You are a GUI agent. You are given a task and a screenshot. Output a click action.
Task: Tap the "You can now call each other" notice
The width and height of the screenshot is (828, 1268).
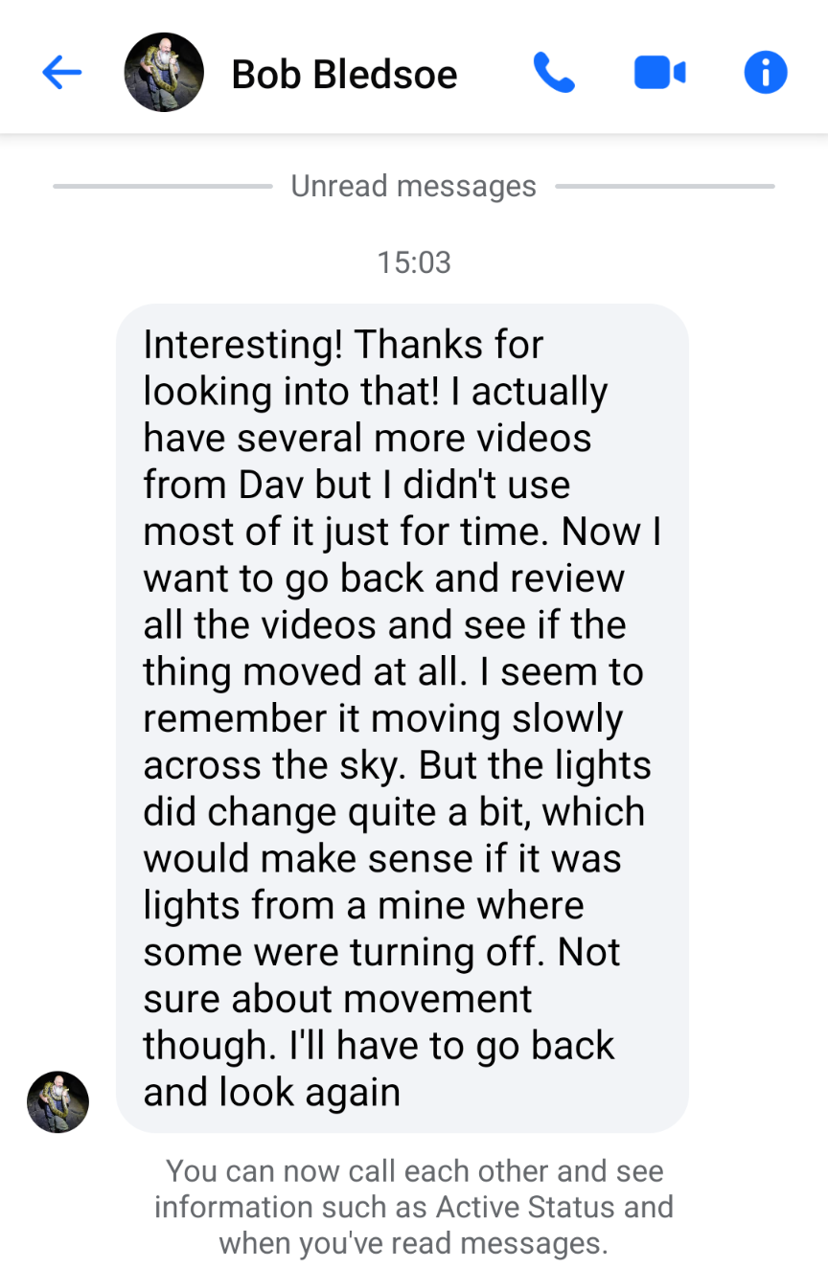414,1207
